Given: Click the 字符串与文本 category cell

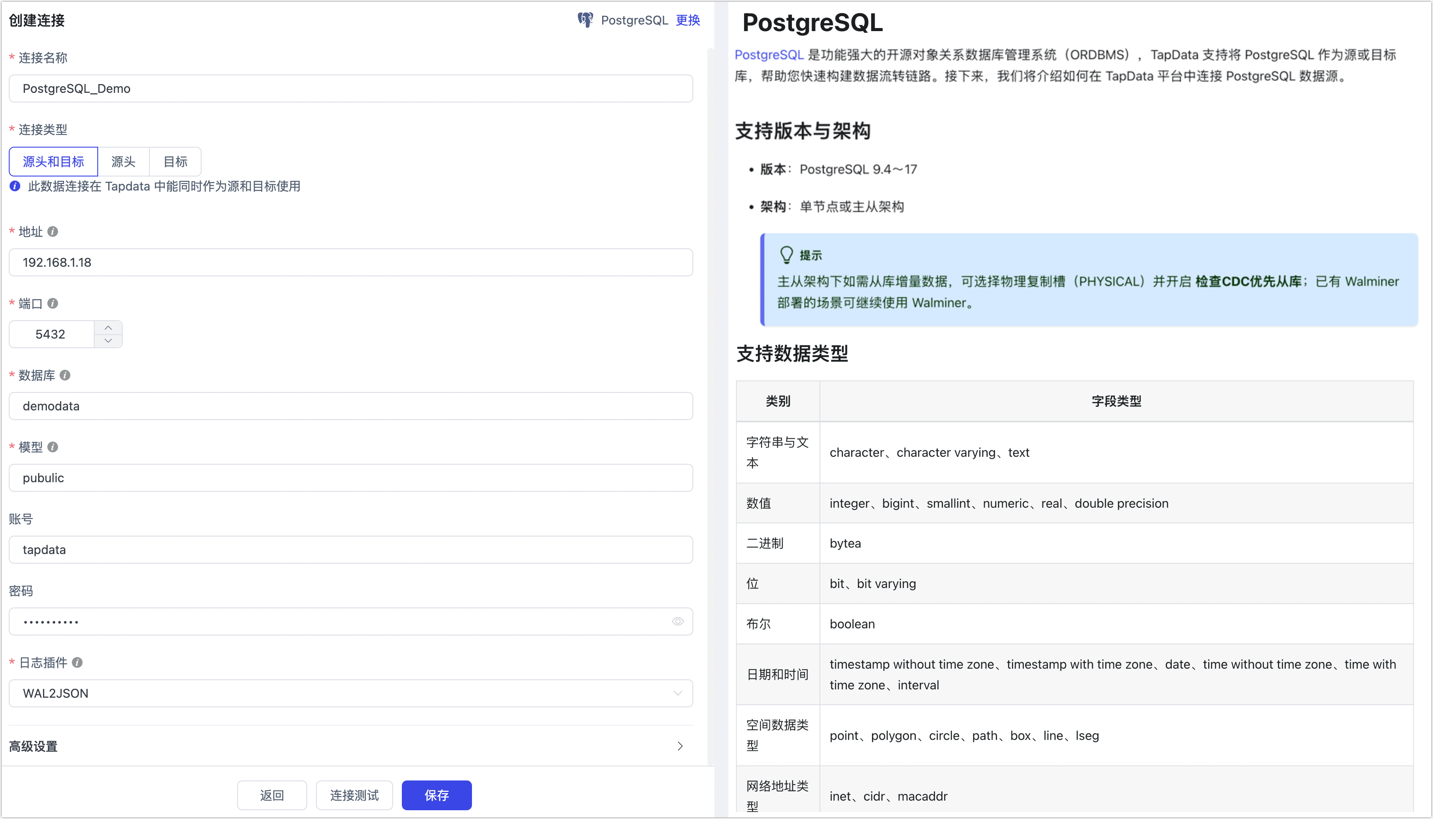Looking at the screenshot, I should tap(778, 452).
